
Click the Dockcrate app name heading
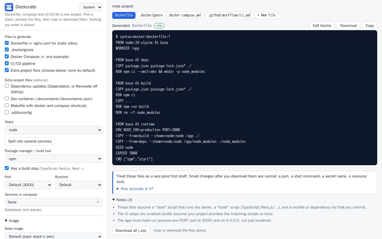coord(26,7)
